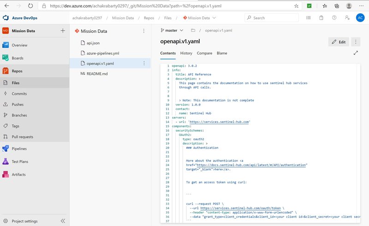
Task: Click Mission Data breadcrumb project link
Action: 123,18
